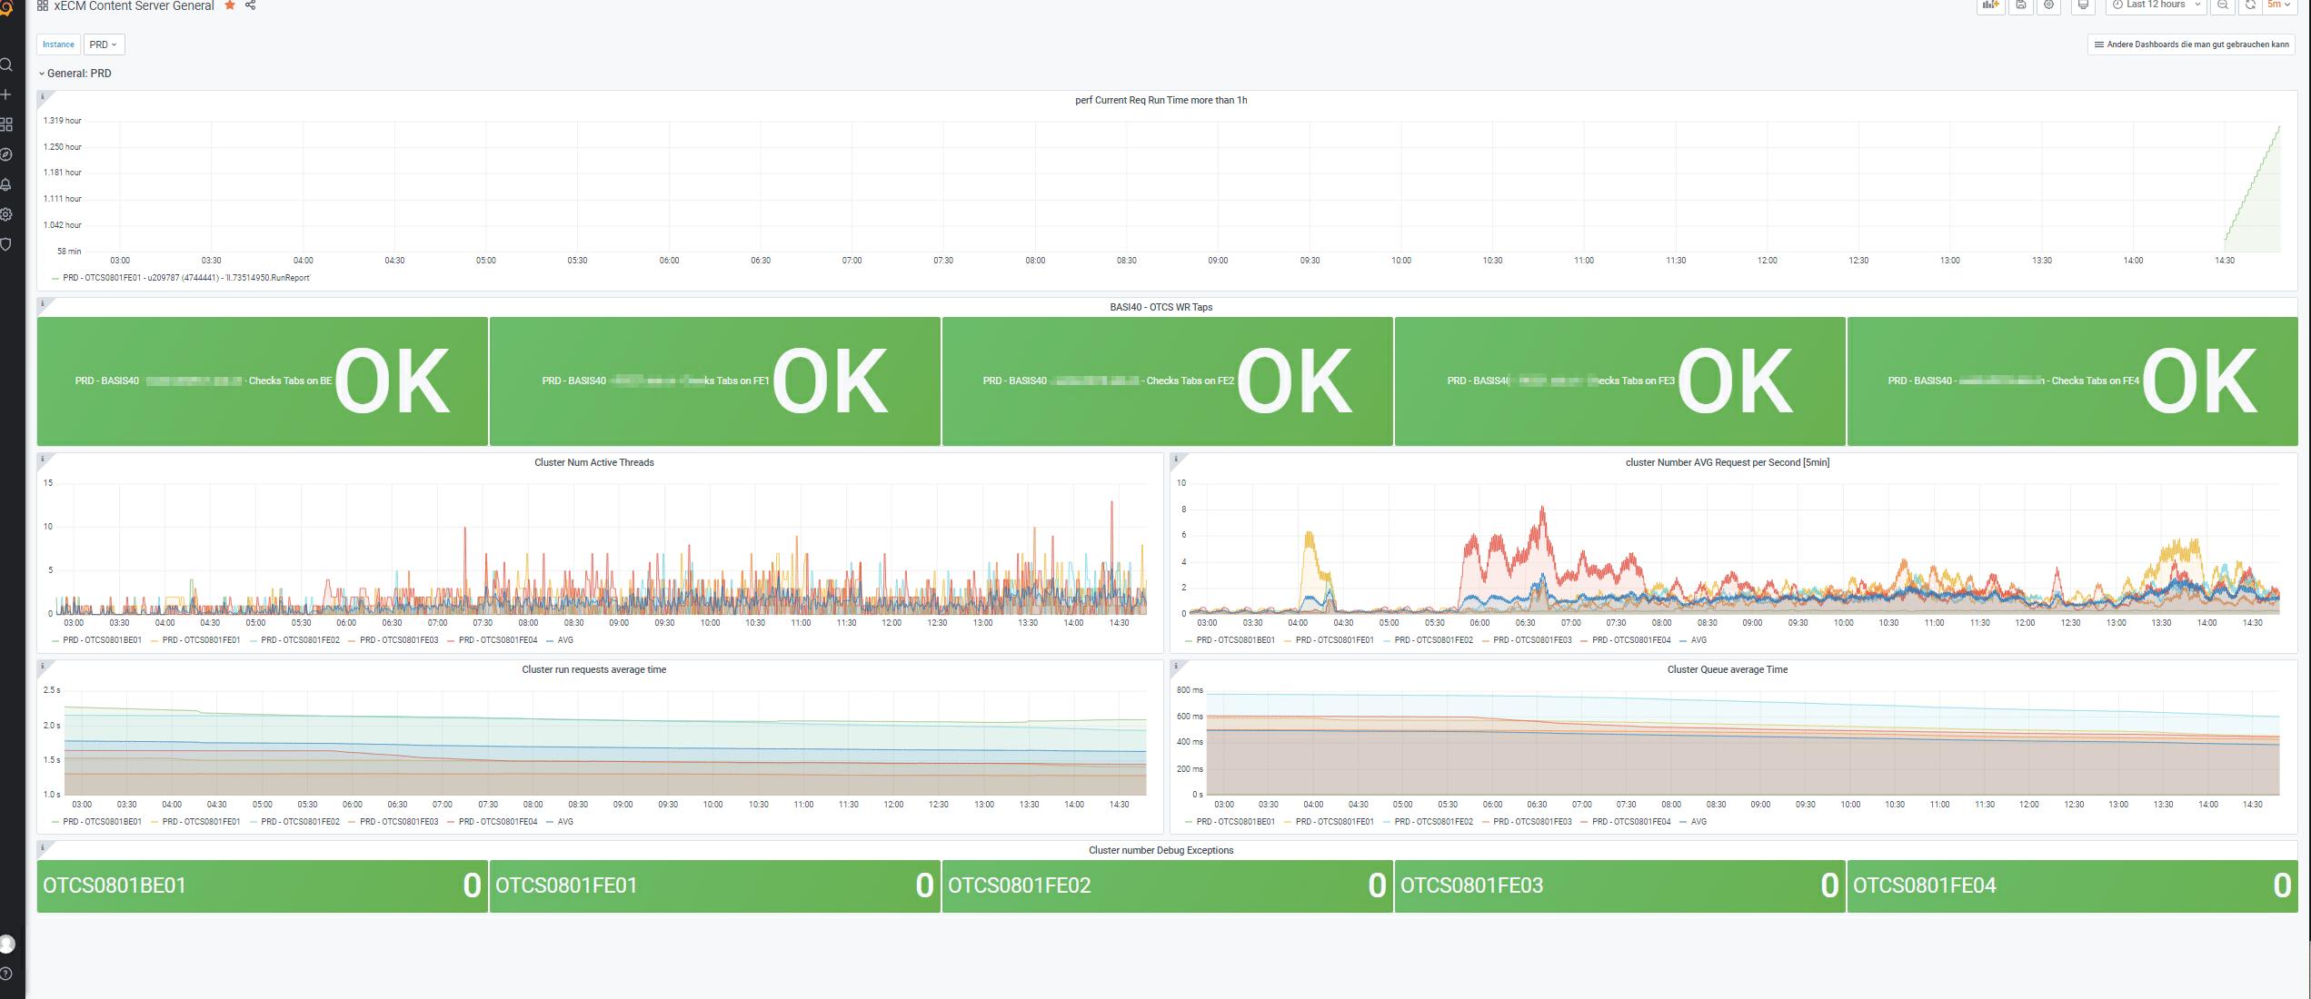Zoom out the time range

point(2223,5)
